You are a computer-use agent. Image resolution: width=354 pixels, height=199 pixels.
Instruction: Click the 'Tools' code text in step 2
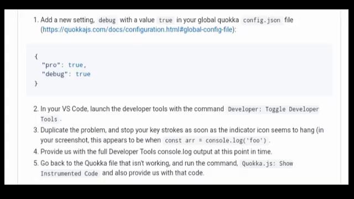(x=49, y=119)
